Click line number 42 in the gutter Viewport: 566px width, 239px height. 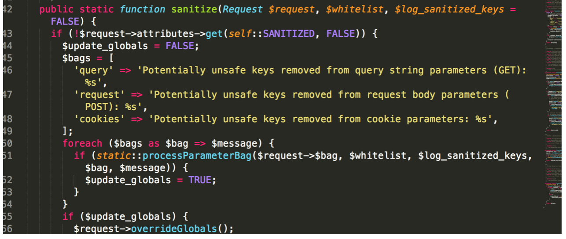point(7,9)
